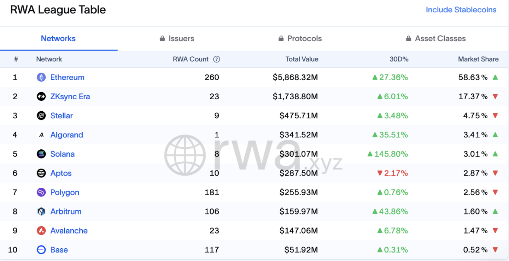509x261 pixels.
Task: Open the Solana network link
Action: point(62,154)
